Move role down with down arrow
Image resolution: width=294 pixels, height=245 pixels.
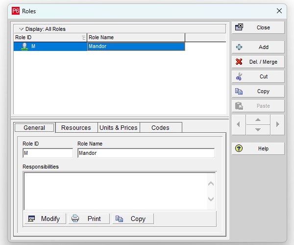[258, 130]
